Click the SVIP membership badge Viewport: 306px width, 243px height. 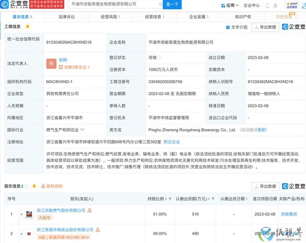(292, 5)
